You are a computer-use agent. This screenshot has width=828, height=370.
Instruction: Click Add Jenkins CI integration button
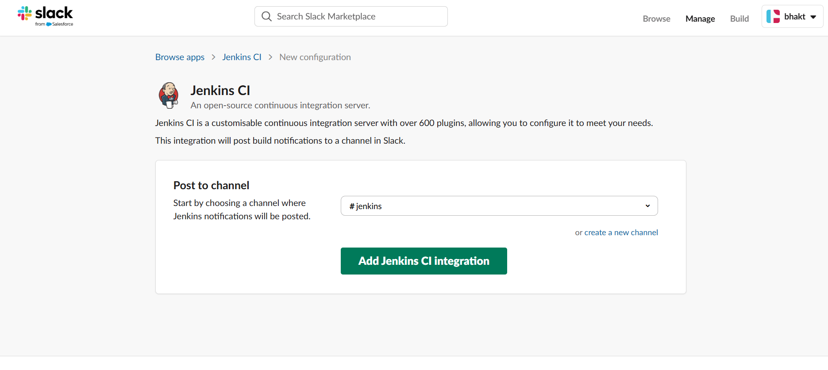click(x=424, y=261)
